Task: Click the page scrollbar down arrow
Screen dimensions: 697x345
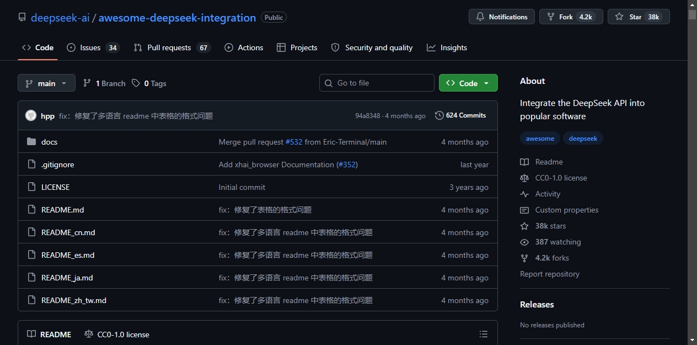Action: [x=692, y=340]
